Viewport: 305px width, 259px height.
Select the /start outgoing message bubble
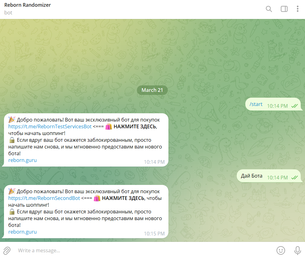click(256, 104)
